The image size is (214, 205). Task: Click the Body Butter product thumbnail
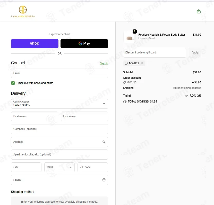(x=129, y=37)
